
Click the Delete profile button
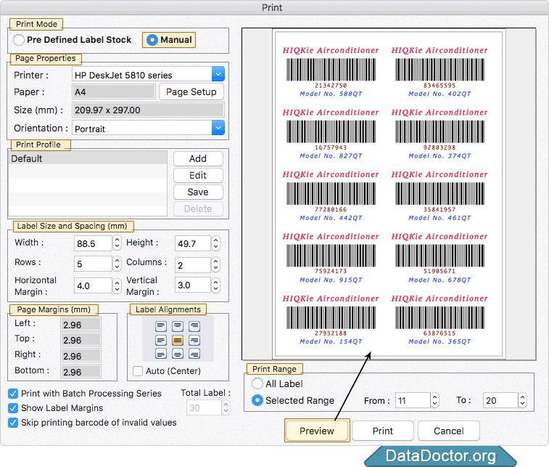click(198, 209)
